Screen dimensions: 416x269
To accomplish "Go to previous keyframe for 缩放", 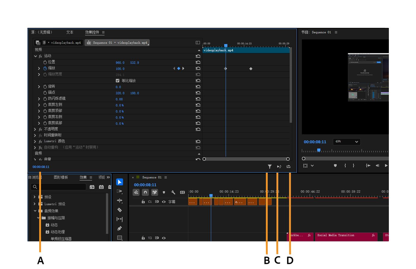I will coord(174,69).
